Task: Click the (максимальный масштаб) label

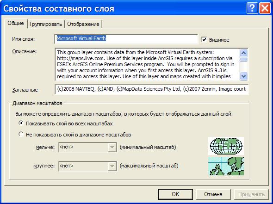Action: [149, 166]
